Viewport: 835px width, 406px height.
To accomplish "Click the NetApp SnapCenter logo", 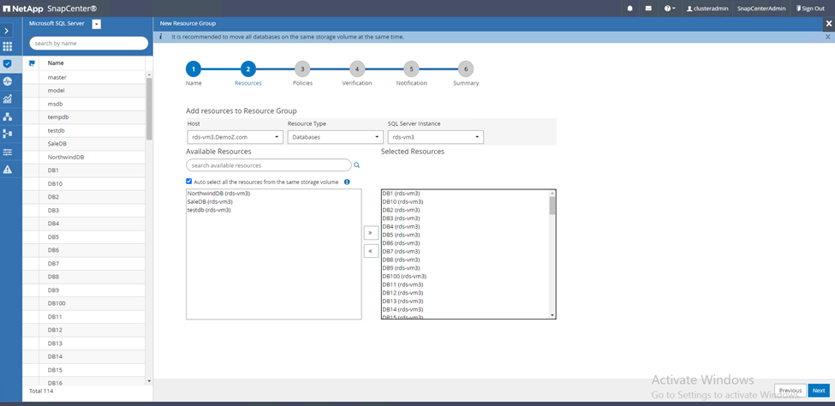I will (51, 9).
